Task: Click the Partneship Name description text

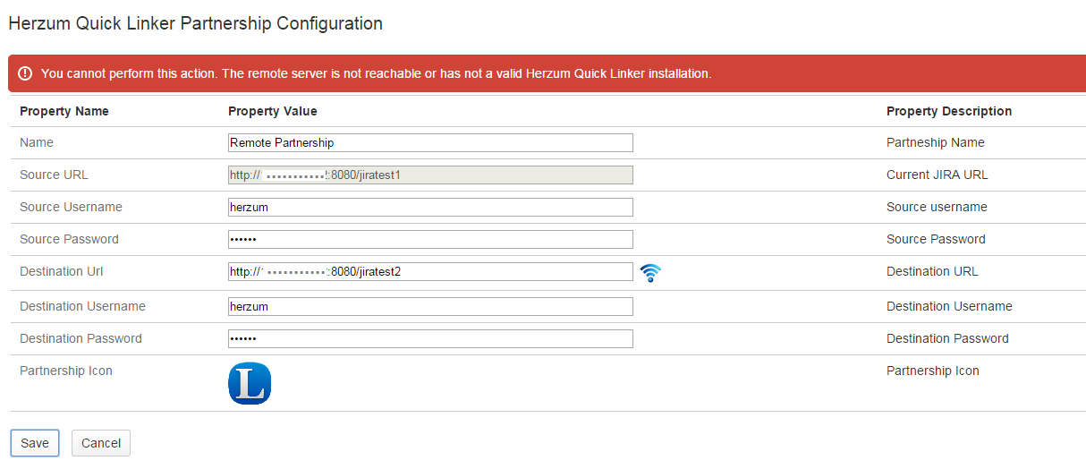Action: tap(935, 142)
